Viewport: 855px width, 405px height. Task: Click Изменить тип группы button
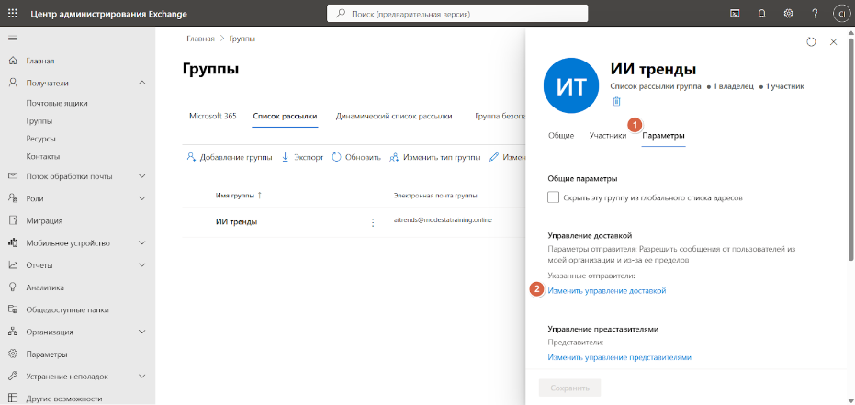click(x=434, y=158)
